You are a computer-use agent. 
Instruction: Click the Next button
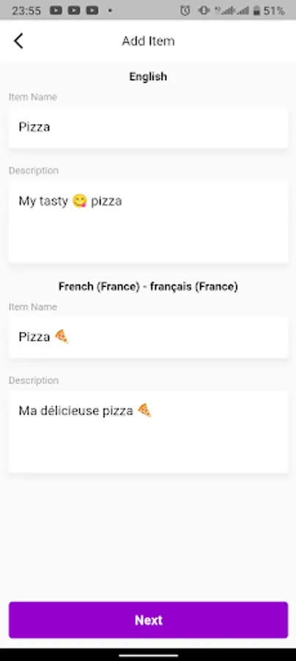coord(149,620)
